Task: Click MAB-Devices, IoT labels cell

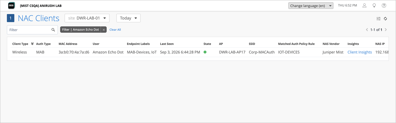Action: point(142,52)
